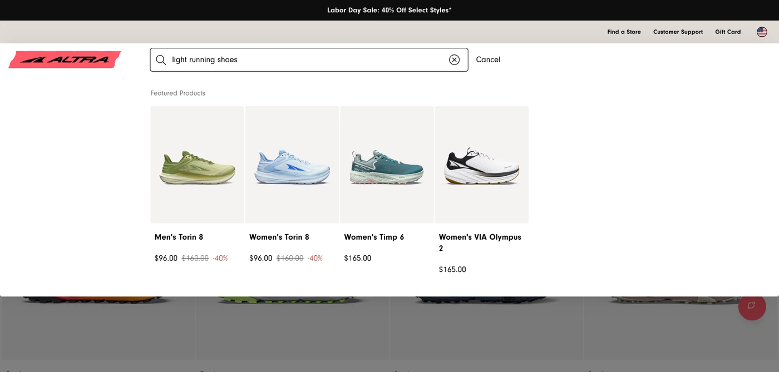Click the $165.00 price under Women's Timp 6
779x372 pixels.
point(357,258)
